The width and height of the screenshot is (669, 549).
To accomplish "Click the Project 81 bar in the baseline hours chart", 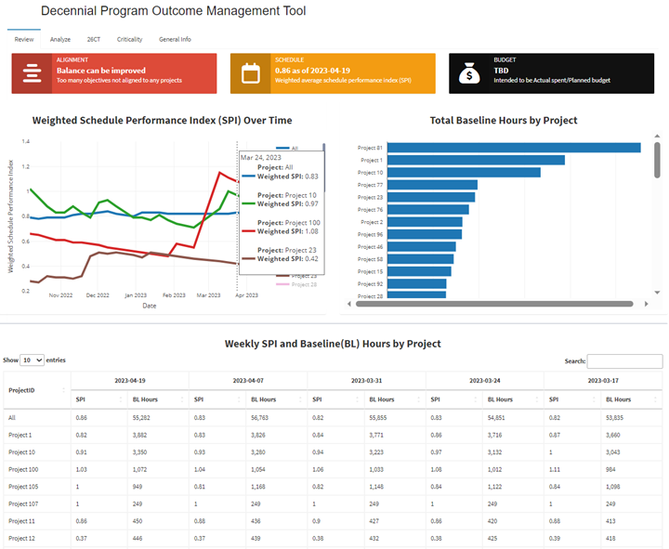I will [513, 148].
